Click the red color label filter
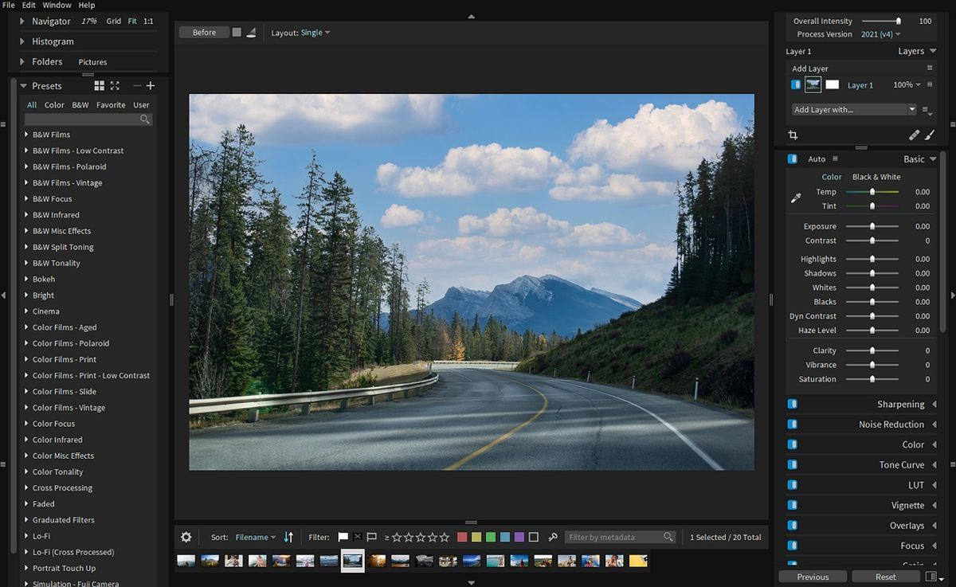The image size is (956, 587). pyautogui.click(x=462, y=538)
